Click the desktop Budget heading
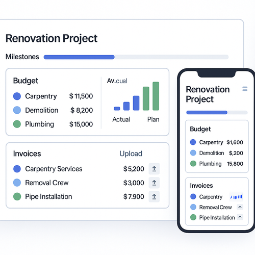Screen dimensions: 255x255 point(25,81)
